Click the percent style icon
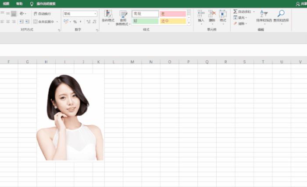 coord(75,21)
